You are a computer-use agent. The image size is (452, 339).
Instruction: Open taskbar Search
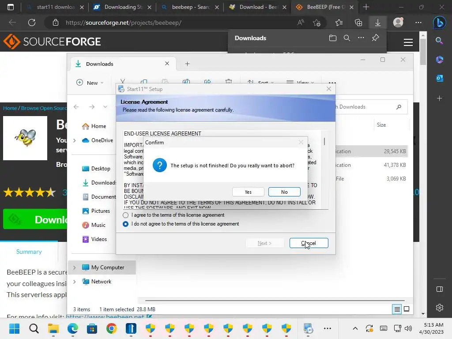pyautogui.click(x=34, y=328)
